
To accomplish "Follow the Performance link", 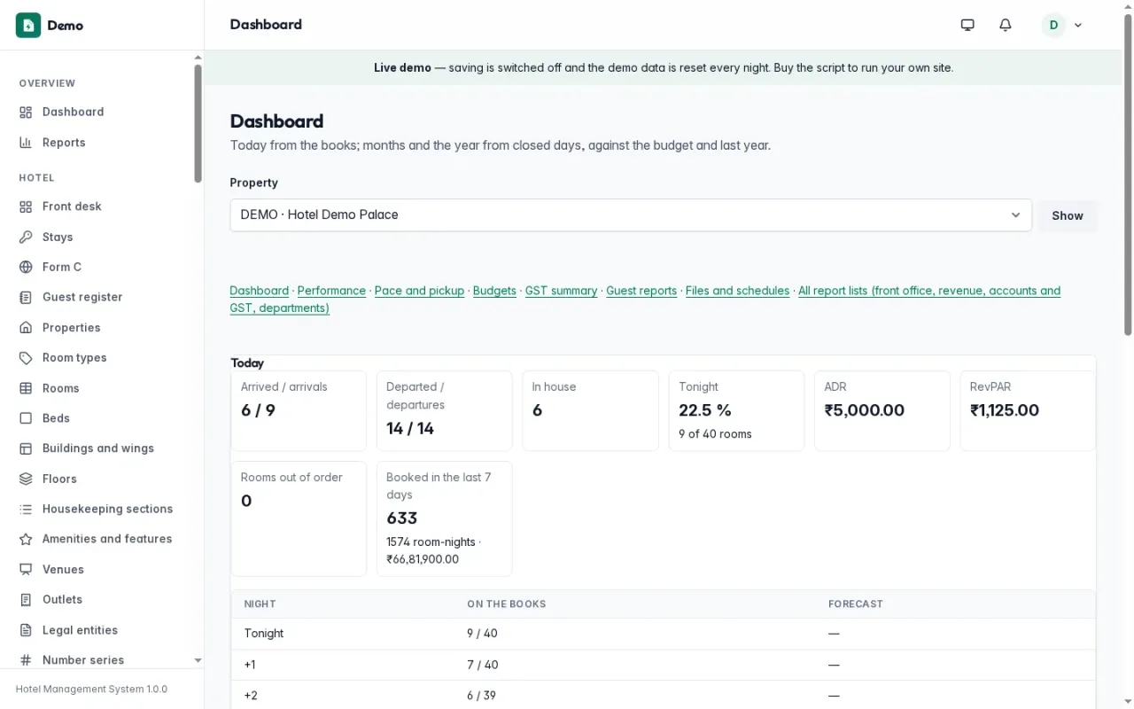I will point(331,291).
